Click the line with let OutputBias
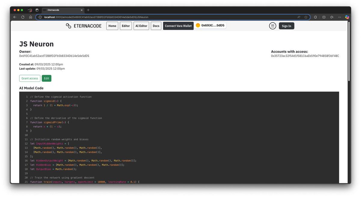This screenshot has height=197, width=361. 53,169
